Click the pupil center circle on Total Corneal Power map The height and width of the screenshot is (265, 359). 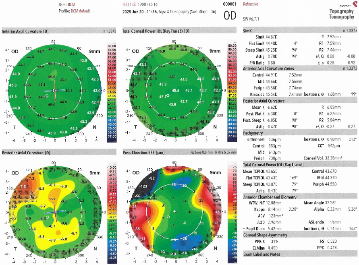click(167, 96)
